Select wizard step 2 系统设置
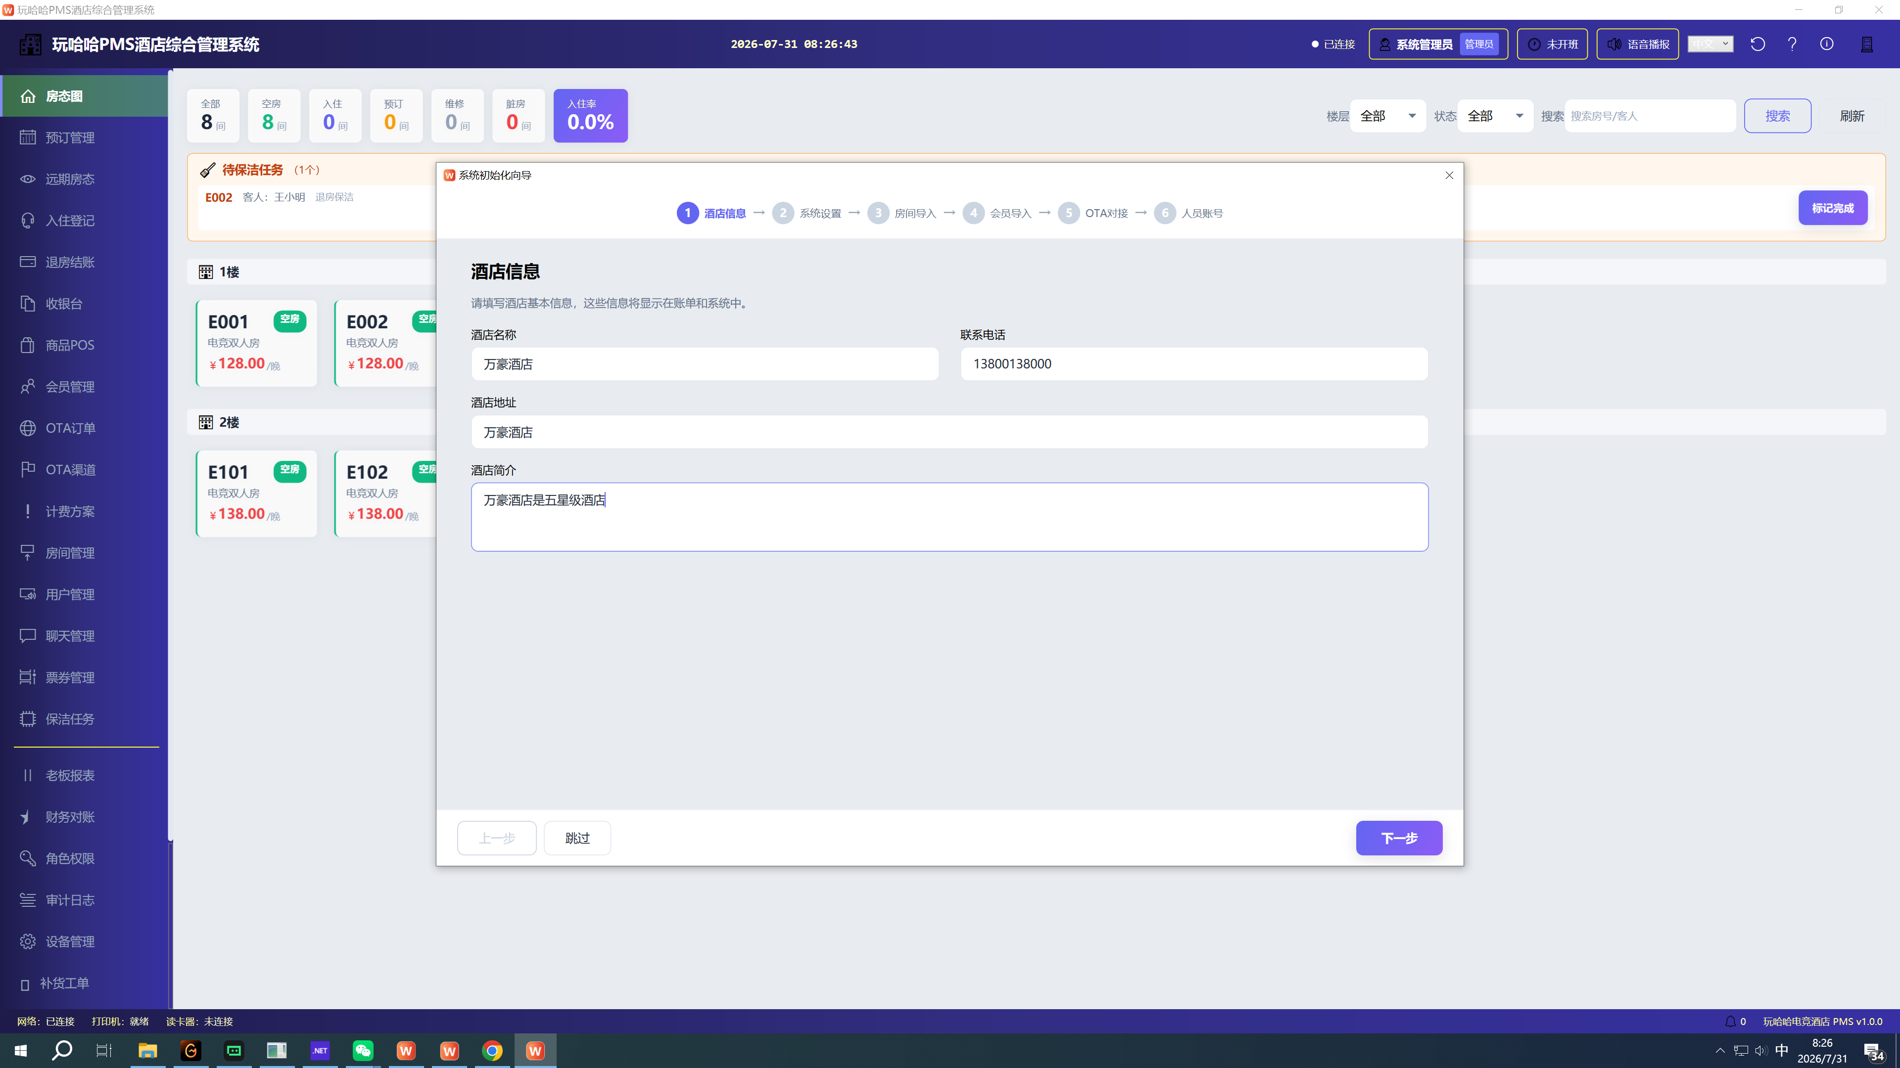Screen dimensions: 1900x1068 coord(807,213)
